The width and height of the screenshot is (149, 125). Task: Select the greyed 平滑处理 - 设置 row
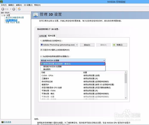tap(83, 97)
